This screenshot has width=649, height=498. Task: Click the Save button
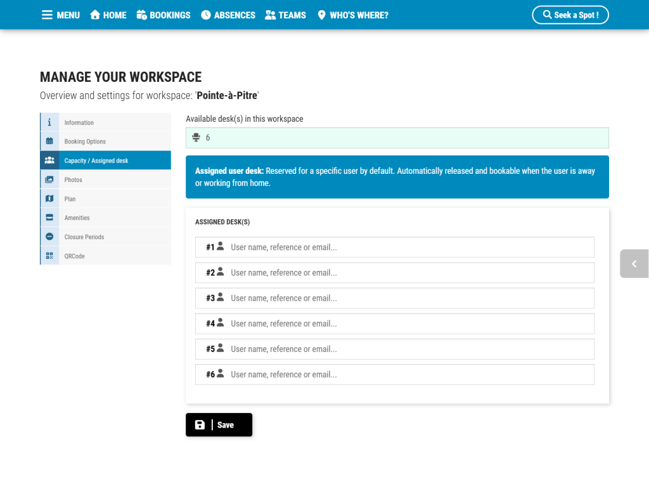pyautogui.click(x=219, y=424)
